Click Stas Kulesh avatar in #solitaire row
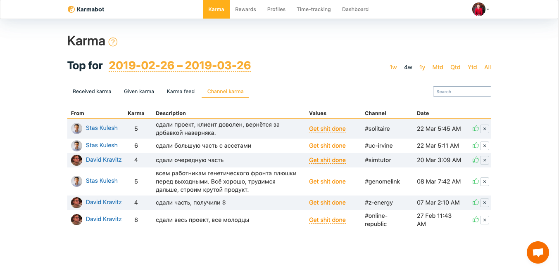Image resolution: width=559 pixels, height=271 pixels. pos(76,128)
